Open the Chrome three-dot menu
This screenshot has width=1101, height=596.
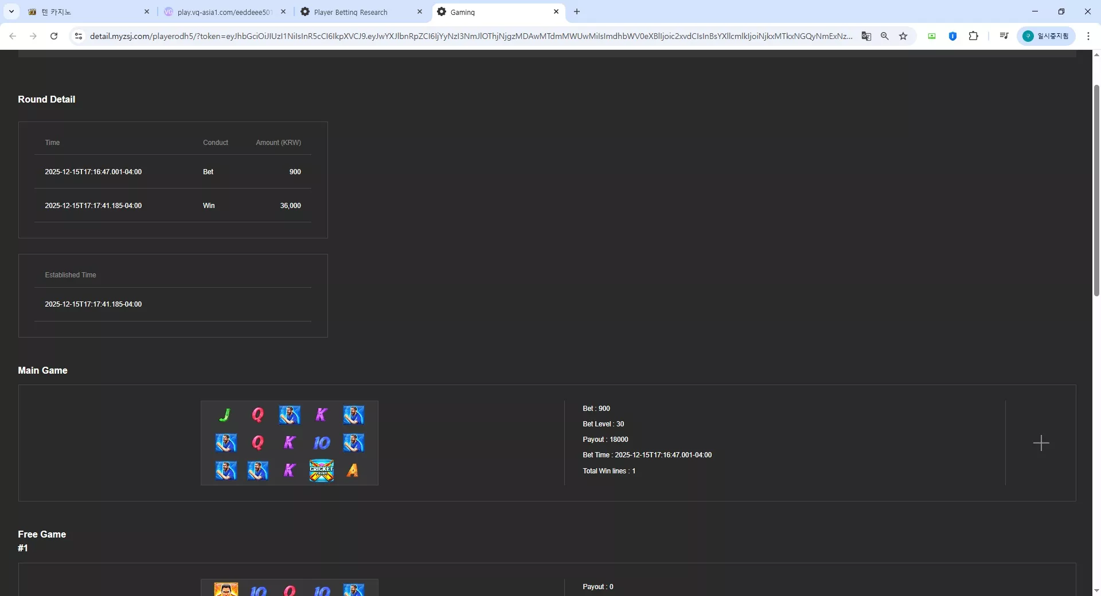click(1088, 36)
